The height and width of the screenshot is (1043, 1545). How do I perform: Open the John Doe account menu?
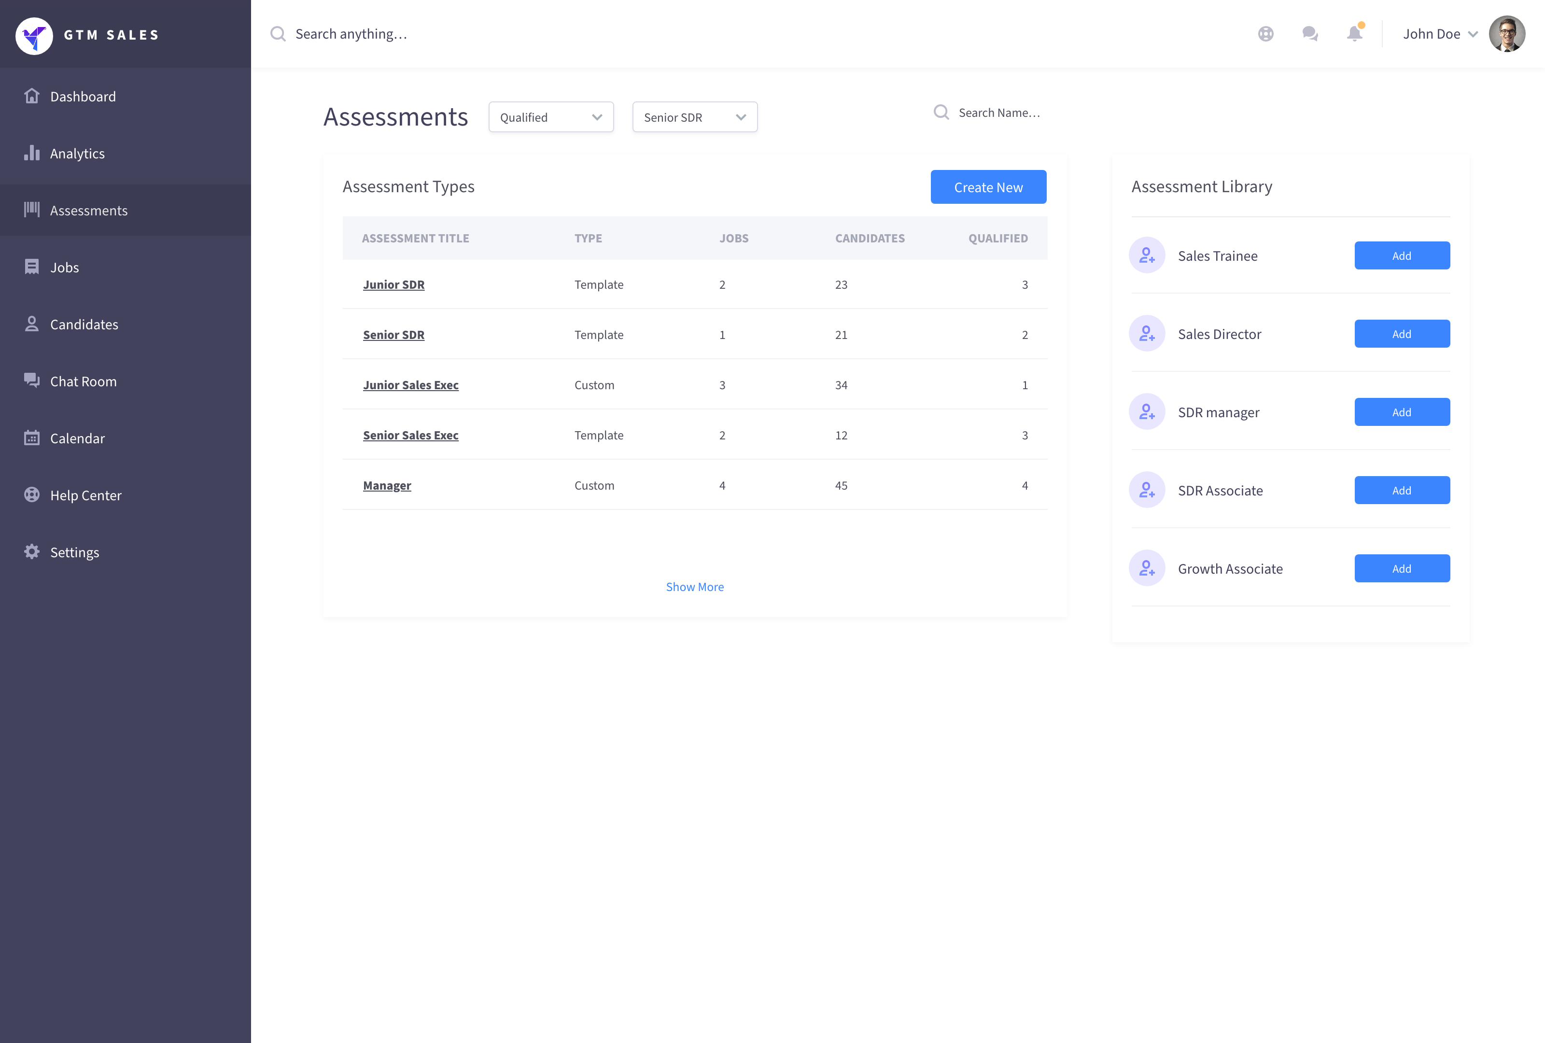(1439, 34)
